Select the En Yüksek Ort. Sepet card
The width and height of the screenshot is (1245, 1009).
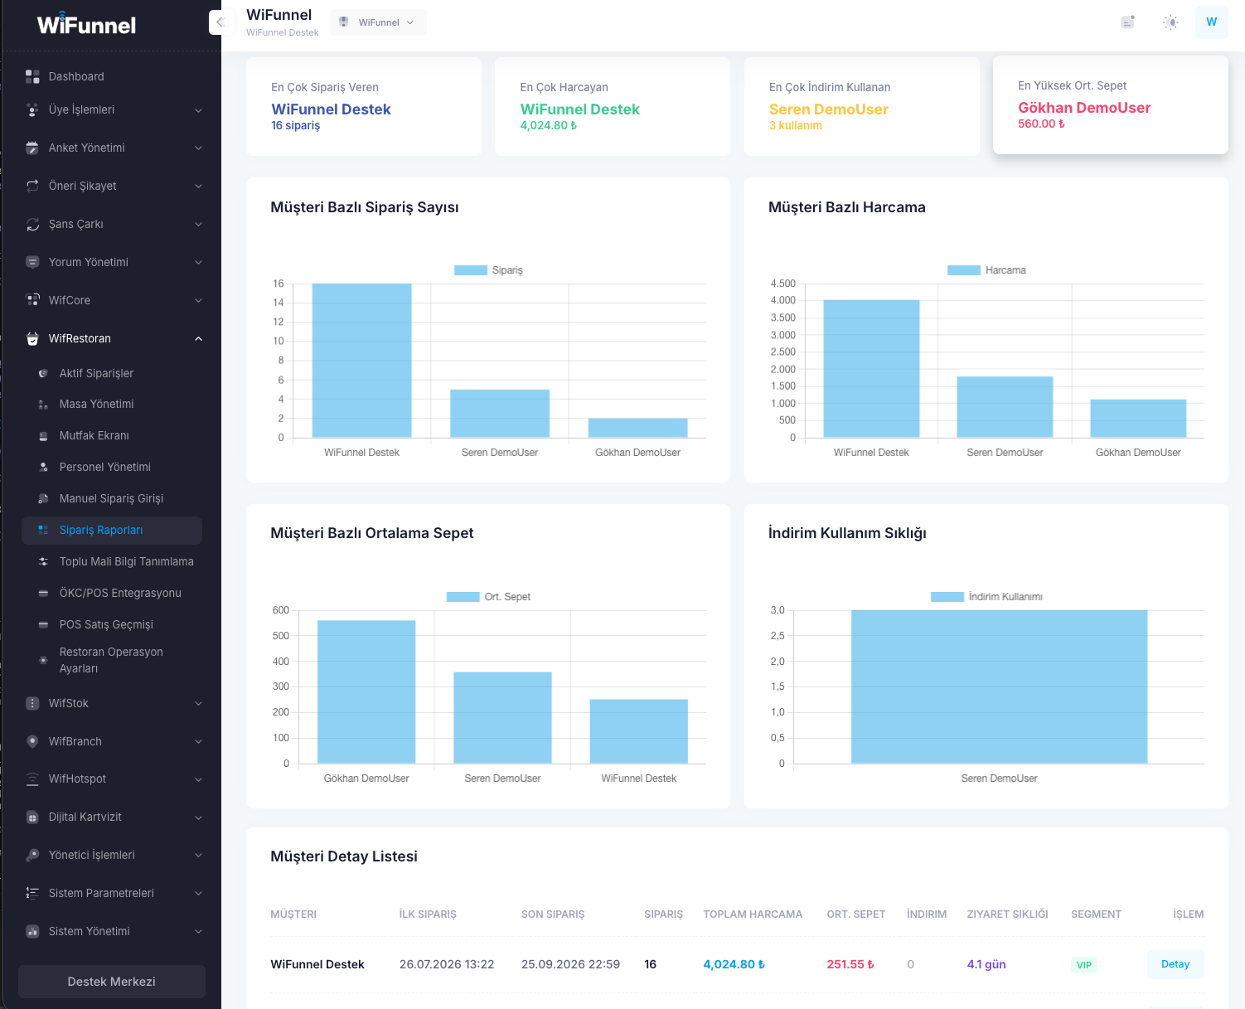1111,104
